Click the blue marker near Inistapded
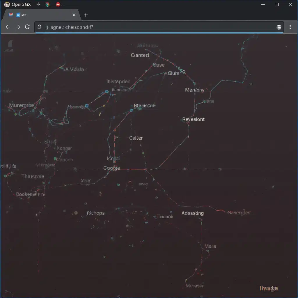The height and width of the screenshot is (298, 298). [x=107, y=91]
